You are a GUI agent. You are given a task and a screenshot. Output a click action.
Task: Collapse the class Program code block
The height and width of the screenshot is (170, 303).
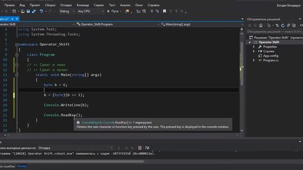coord(17,55)
